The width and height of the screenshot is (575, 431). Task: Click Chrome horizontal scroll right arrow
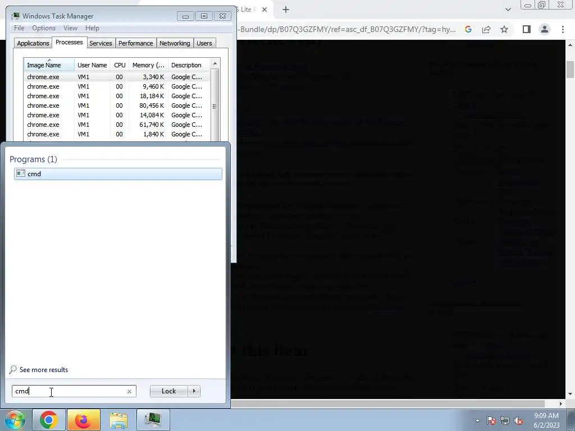click(x=561, y=404)
